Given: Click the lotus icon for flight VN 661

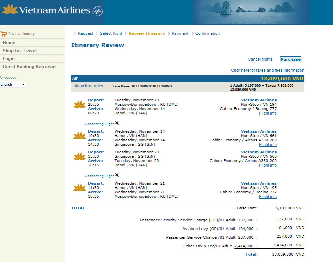Looking at the screenshot, I should pyautogui.click(x=80, y=135).
